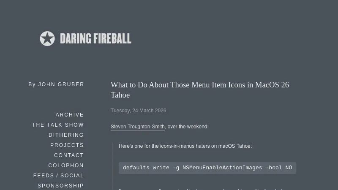338x190 pixels.
Task: Click the quote line about icons-in-menus haters
Action: click(185, 146)
